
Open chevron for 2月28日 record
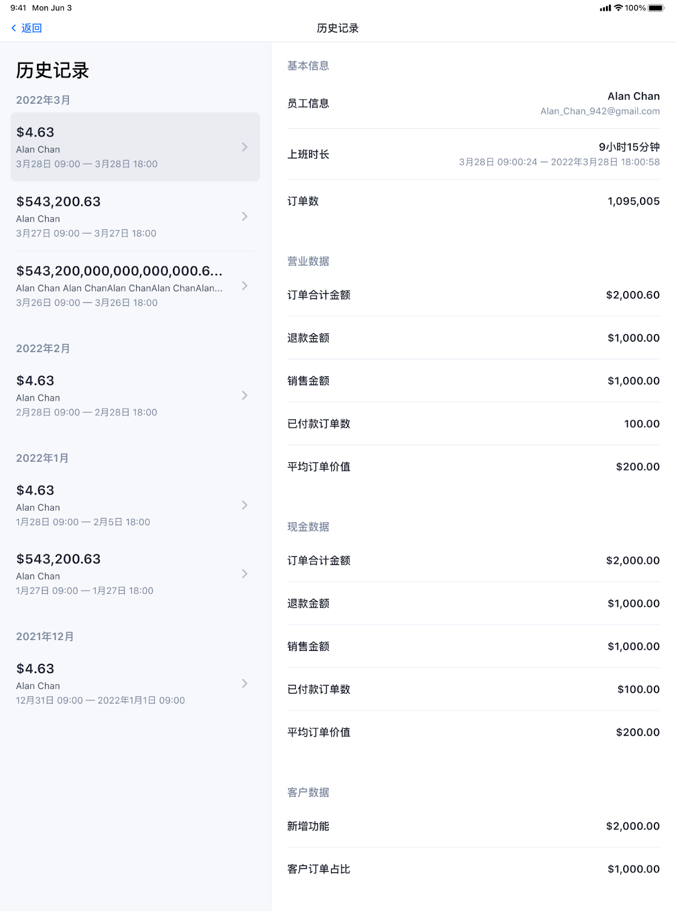(x=245, y=395)
